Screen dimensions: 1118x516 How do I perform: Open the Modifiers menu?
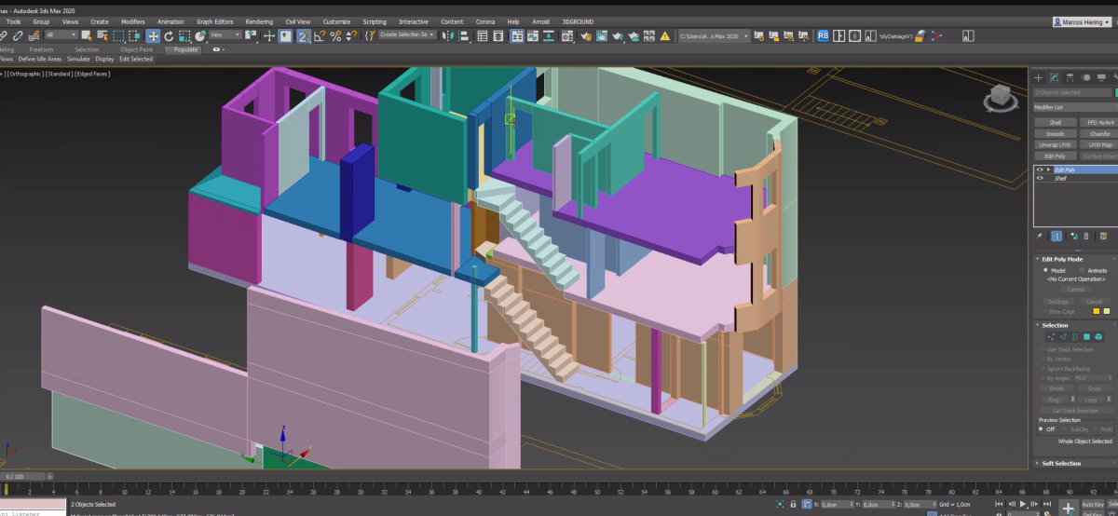pos(132,21)
